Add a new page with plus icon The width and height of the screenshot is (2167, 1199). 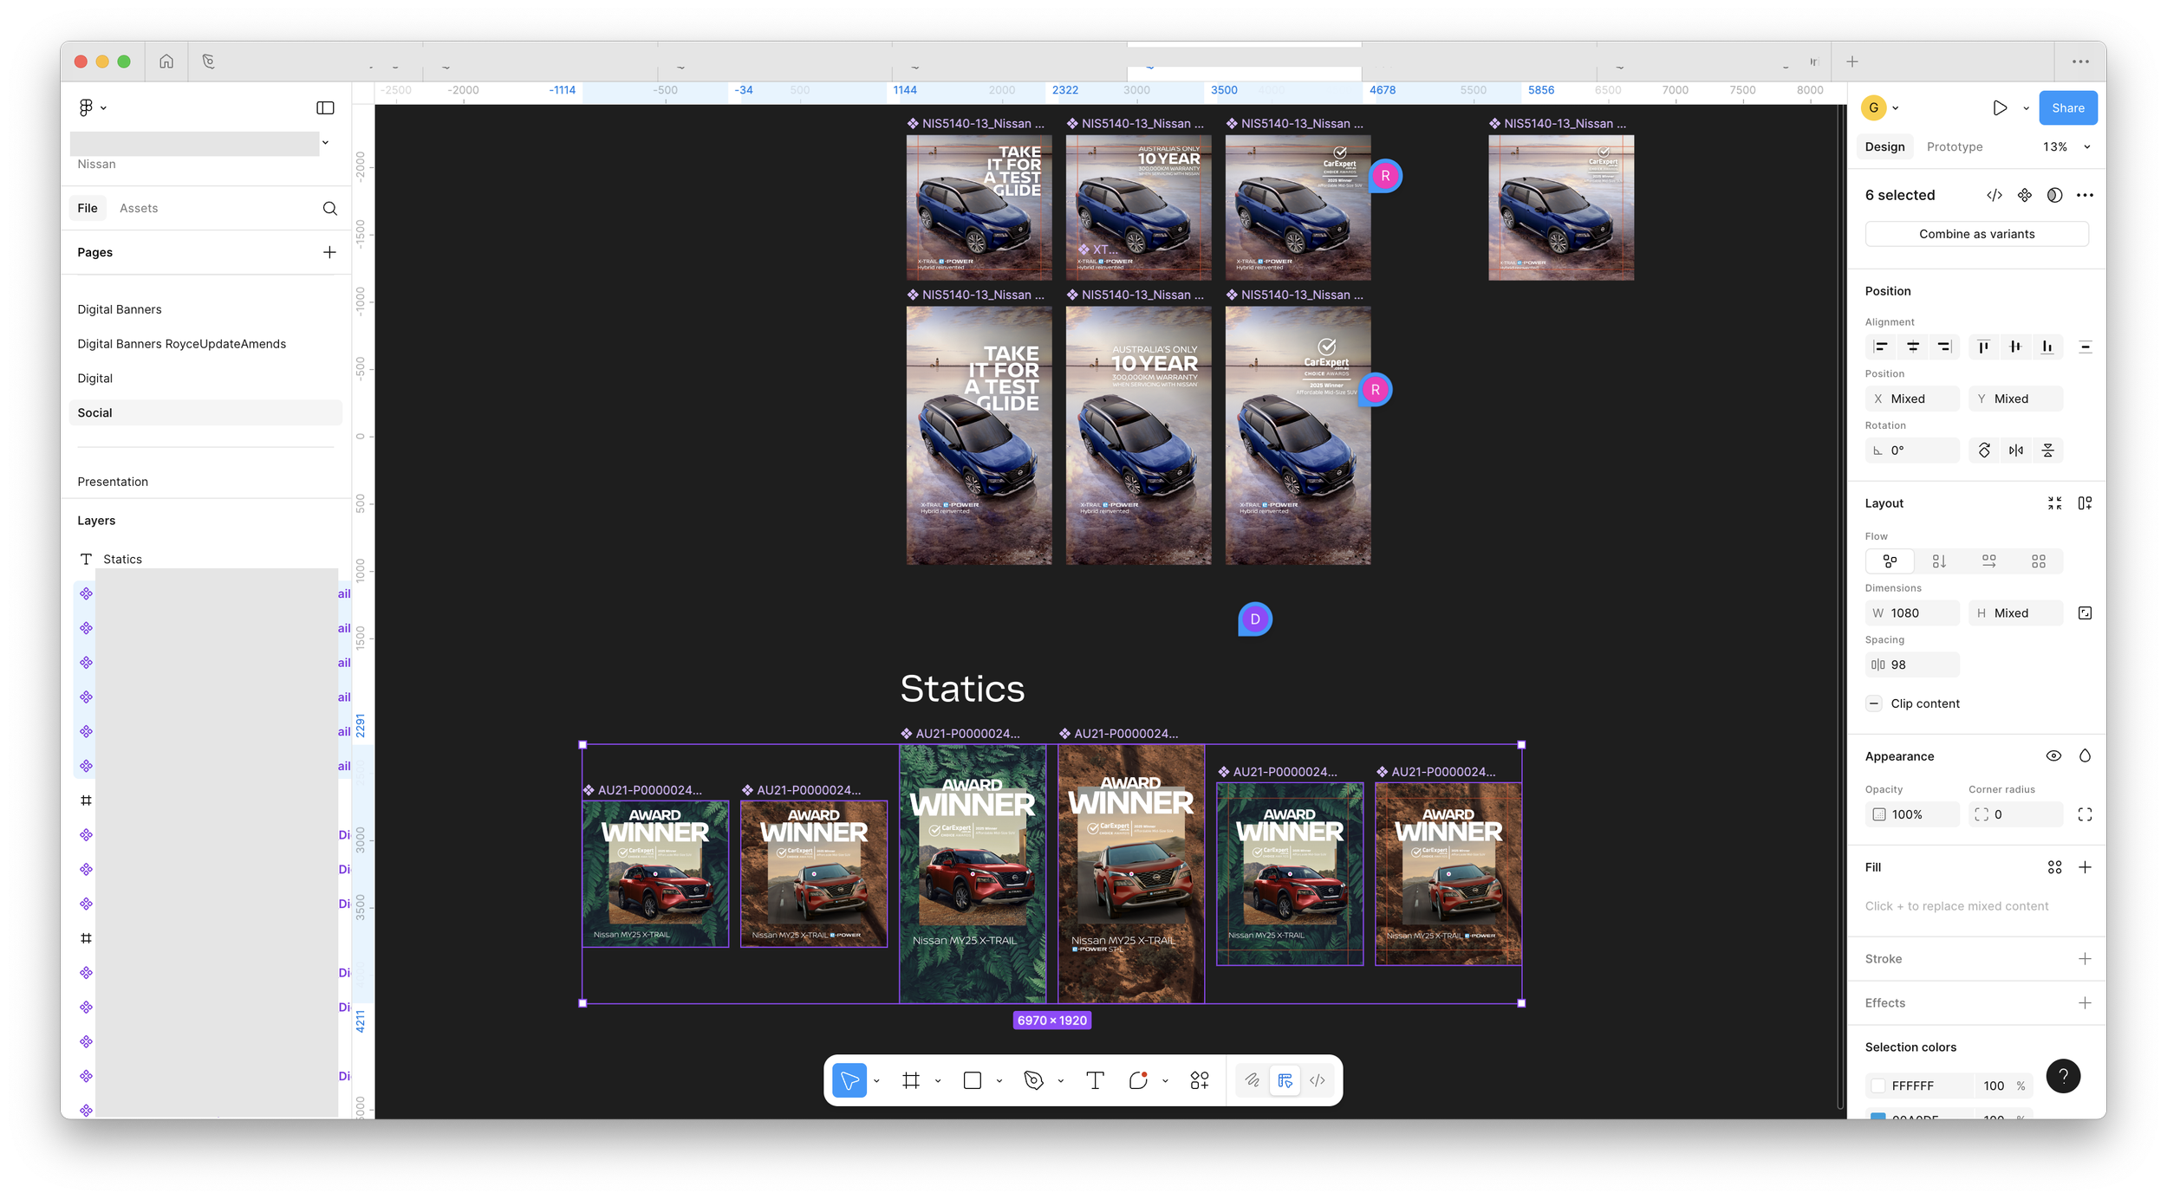pyautogui.click(x=329, y=252)
